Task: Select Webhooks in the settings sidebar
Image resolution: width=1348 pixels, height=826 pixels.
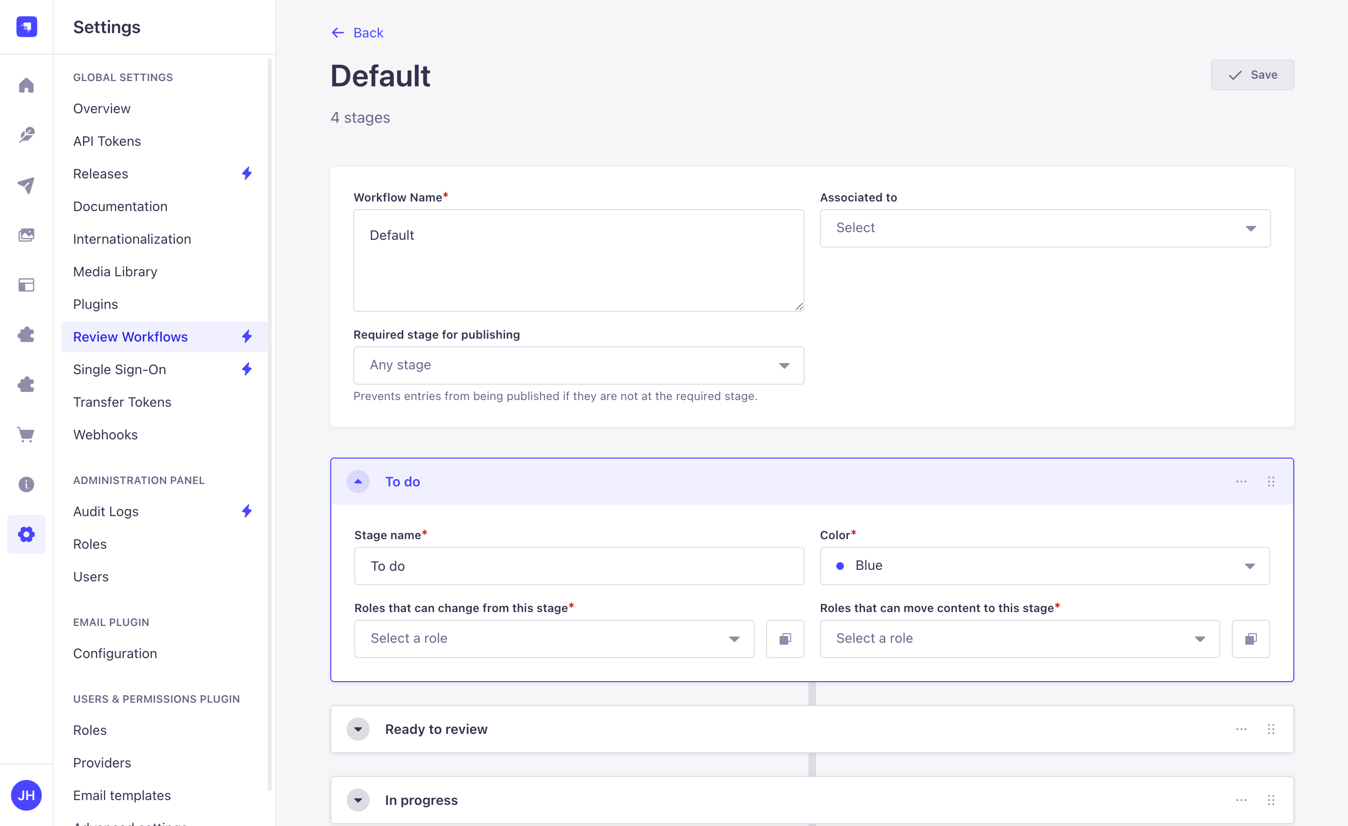Action: pyautogui.click(x=105, y=434)
